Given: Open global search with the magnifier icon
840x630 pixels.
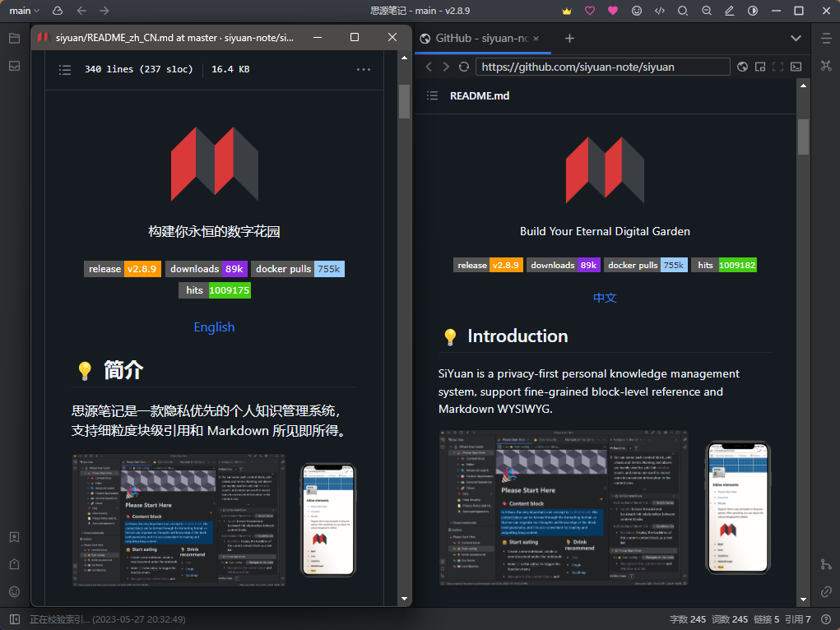Looking at the screenshot, I should coord(683,11).
